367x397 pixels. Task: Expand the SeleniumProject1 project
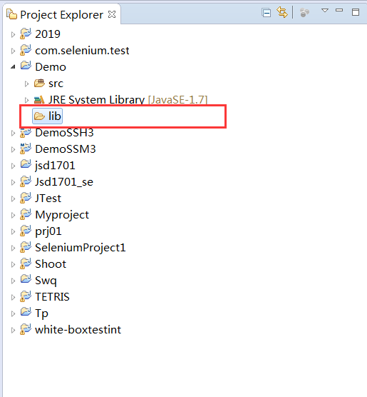pos(13,248)
